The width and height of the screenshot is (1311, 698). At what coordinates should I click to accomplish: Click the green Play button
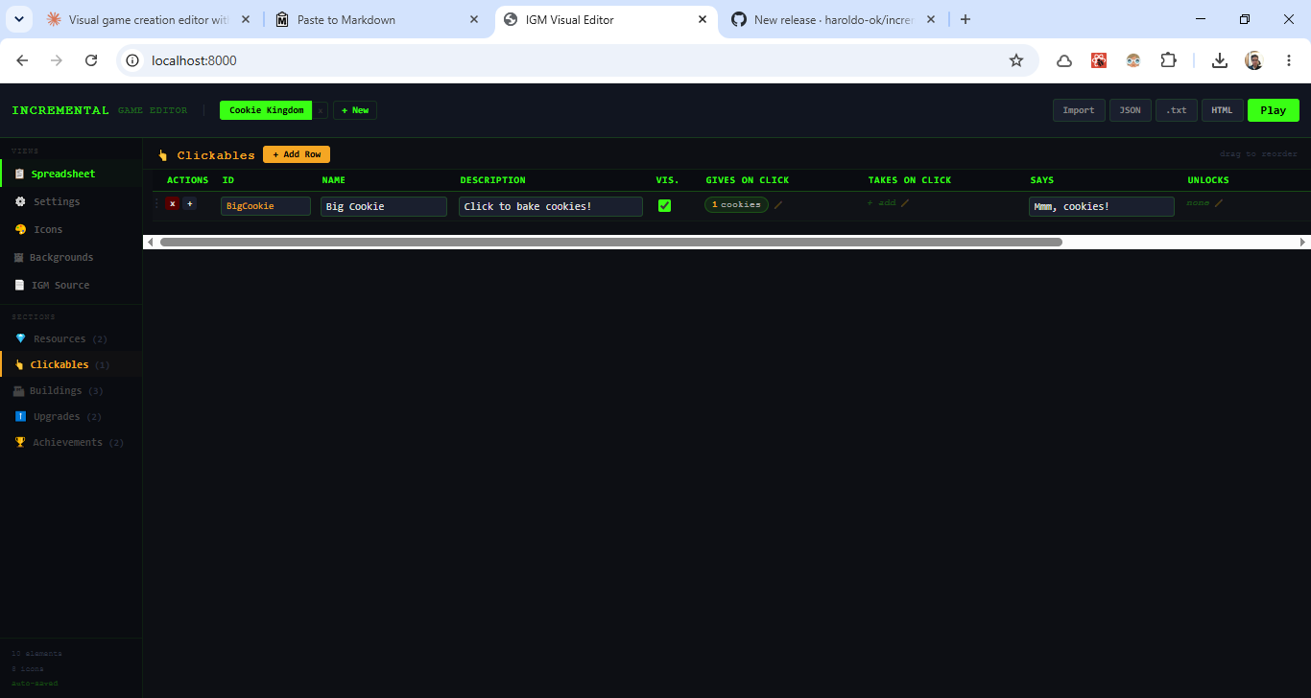tap(1274, 110)
